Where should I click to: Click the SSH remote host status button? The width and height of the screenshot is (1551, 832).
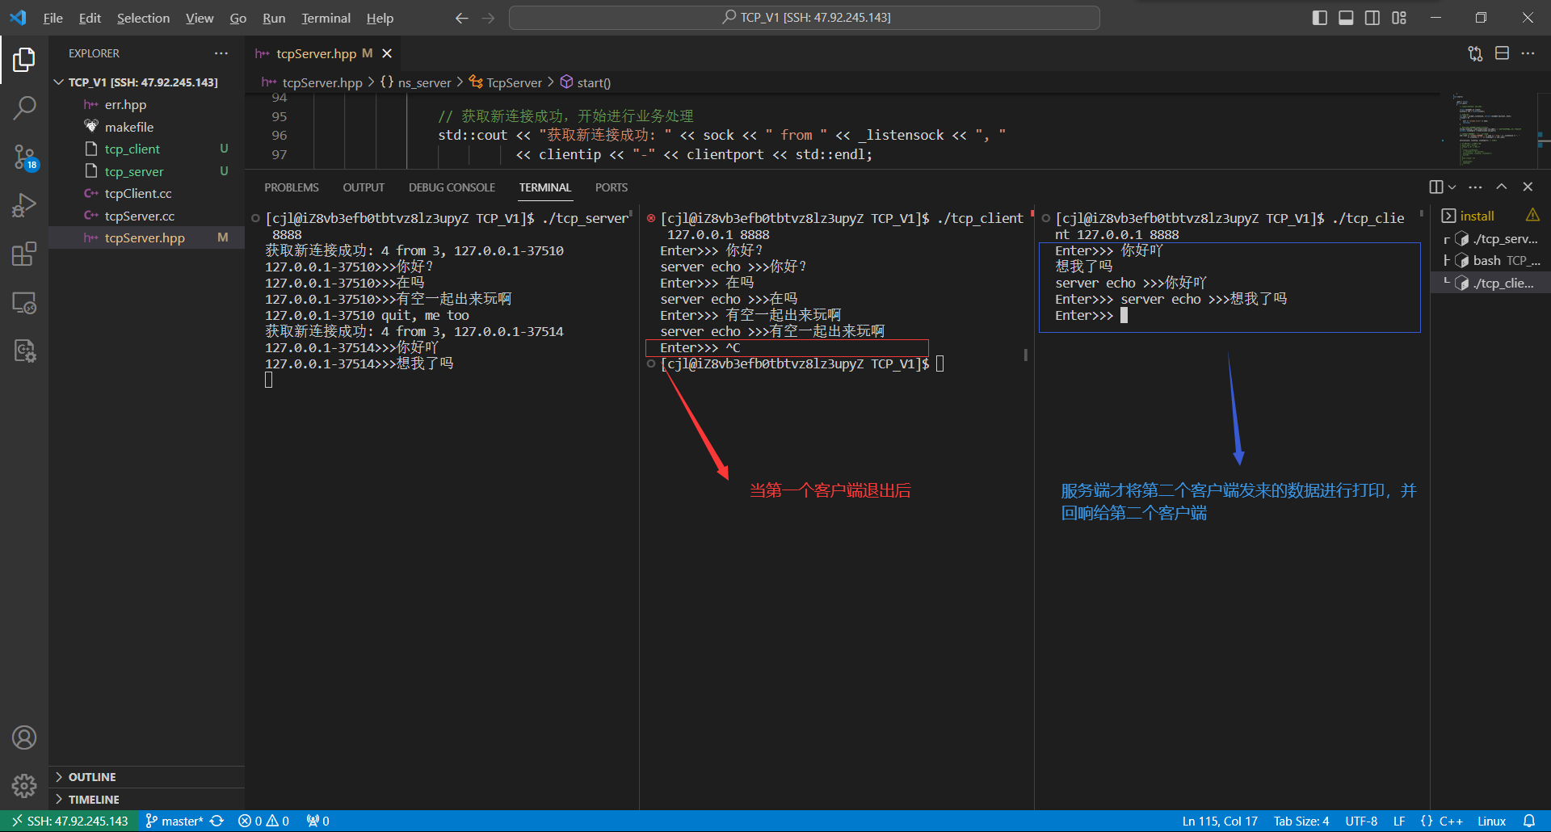[69, 821]
